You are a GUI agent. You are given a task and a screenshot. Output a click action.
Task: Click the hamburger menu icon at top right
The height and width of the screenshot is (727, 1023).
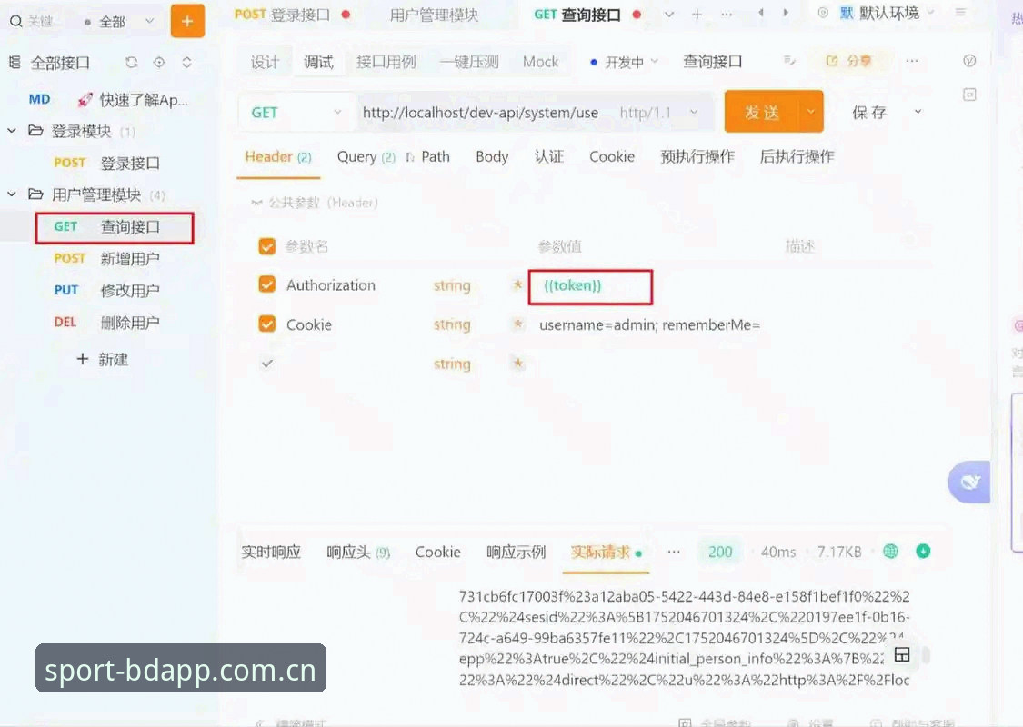960,13
